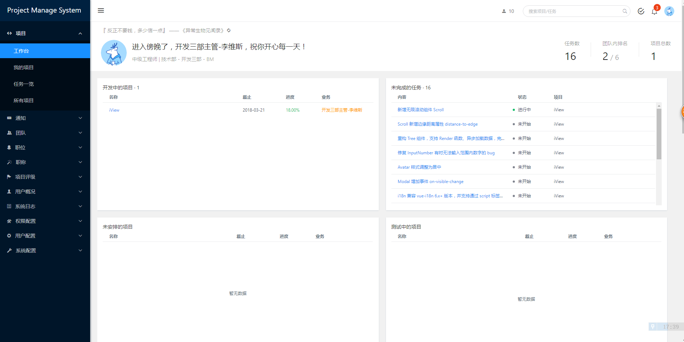The image size is (684, 342).
Task: Click the 进行中 status of Scroll task
Action: pos(524,110)
